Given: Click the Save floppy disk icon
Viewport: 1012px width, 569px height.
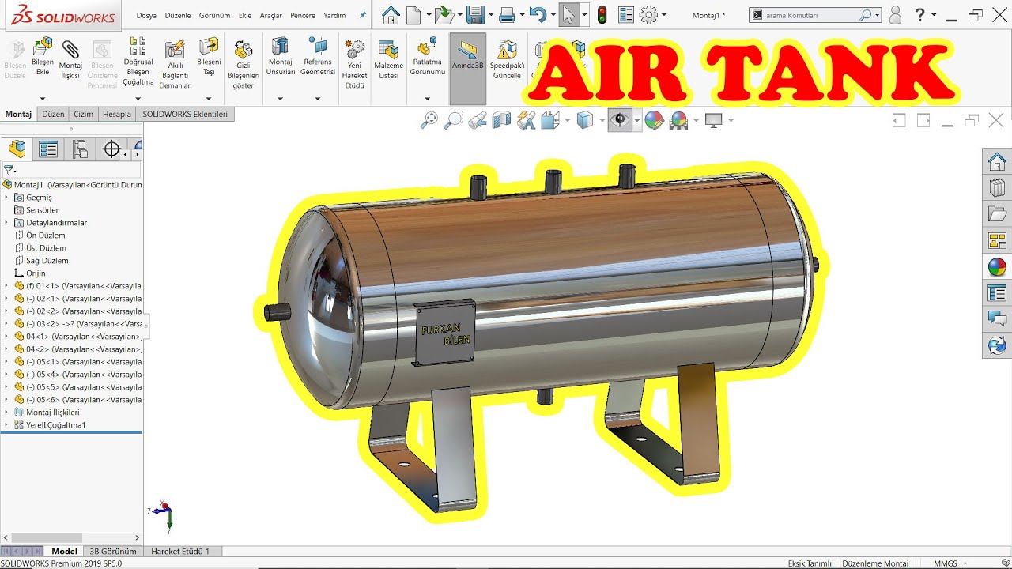Looking at the screenshot, I should 475,15.
